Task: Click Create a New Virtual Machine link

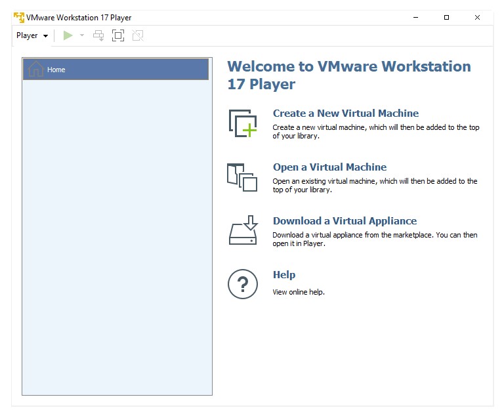Action: [346, 113]
